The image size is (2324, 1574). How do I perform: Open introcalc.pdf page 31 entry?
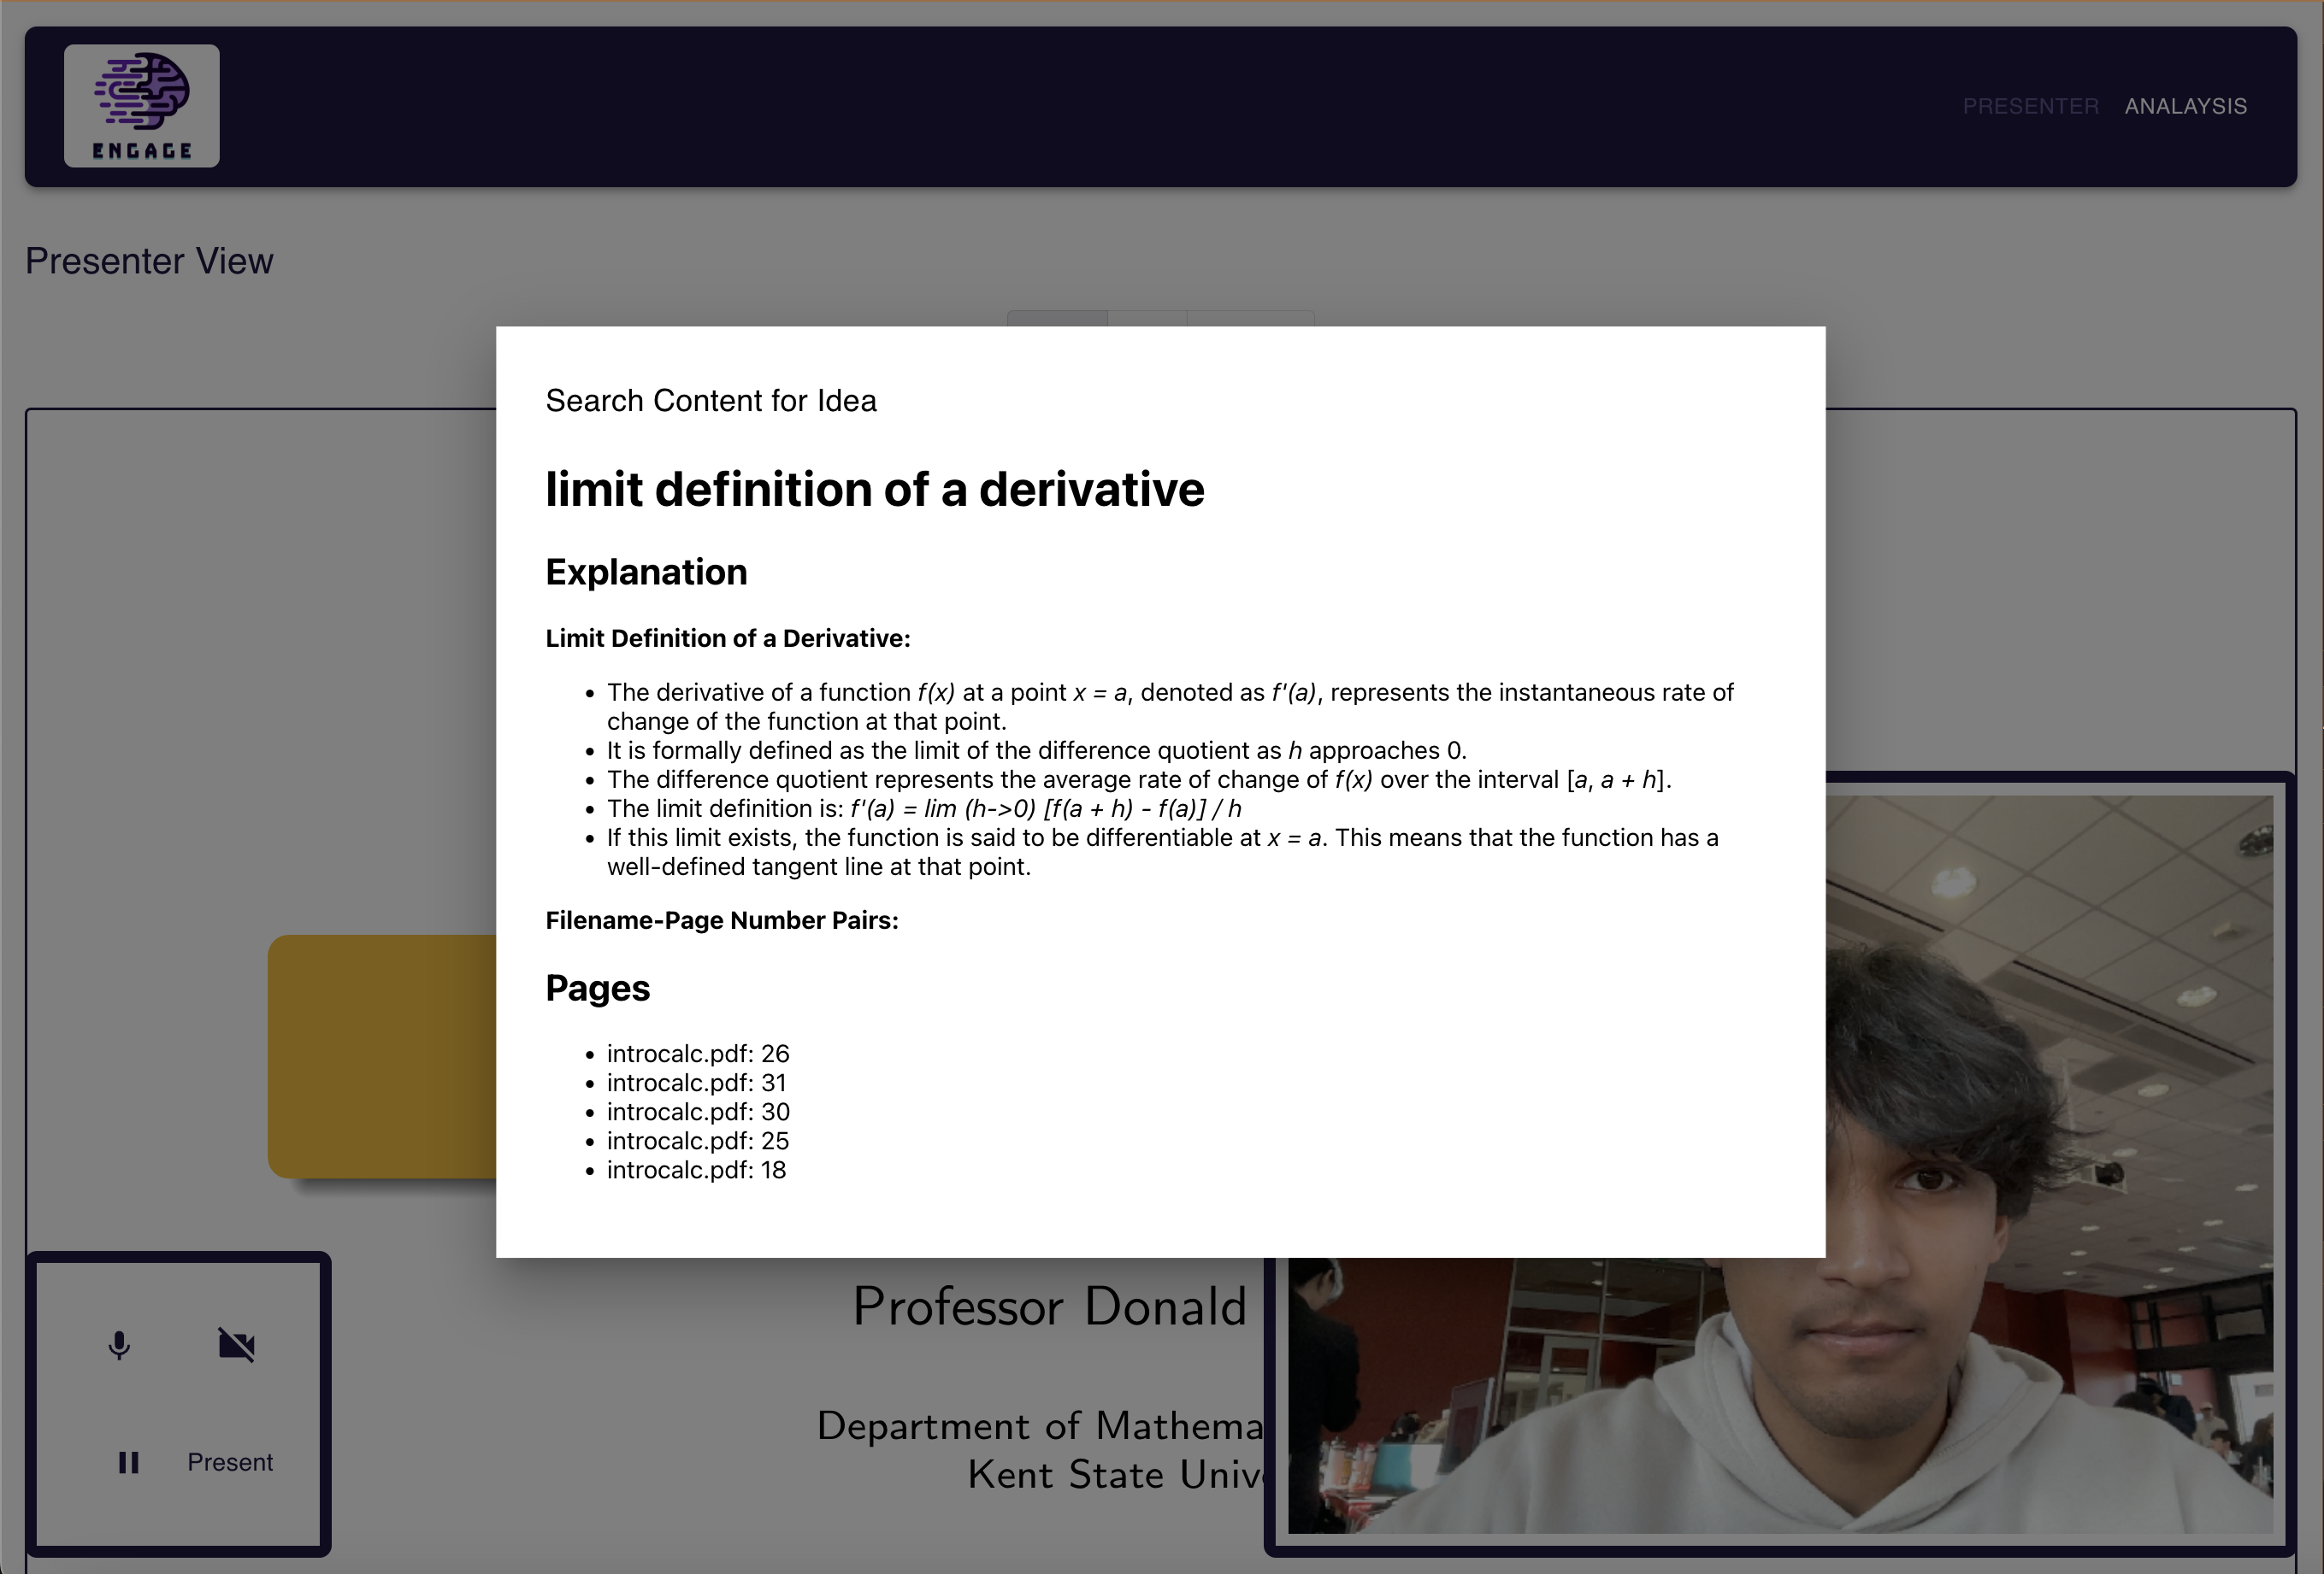[696, 1083]
